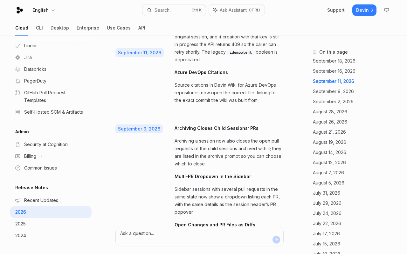407x254 pixels.
Task: Click the Common Issues question icon
Action: tap(18, 168)
